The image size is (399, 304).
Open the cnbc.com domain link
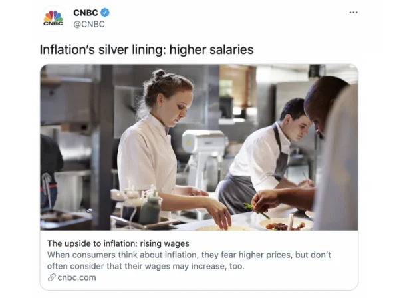(x=76, y=277)
